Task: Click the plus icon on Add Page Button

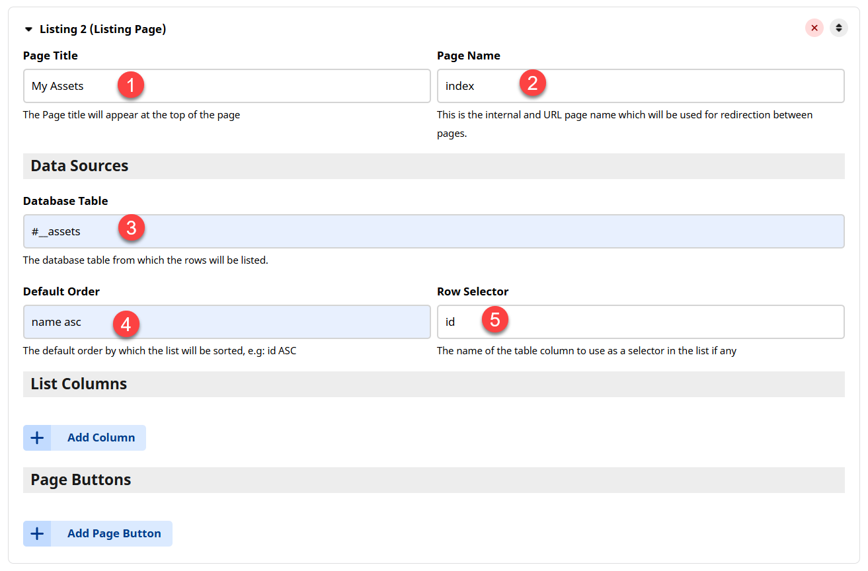Action: (x=37, y=533)
